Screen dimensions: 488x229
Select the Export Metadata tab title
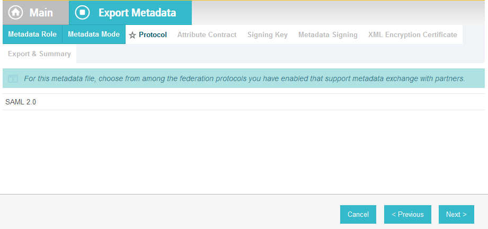point(137,13)
